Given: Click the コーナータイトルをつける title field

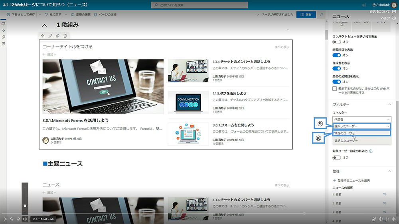Looking at the screenshot, I should (x=67, y=47).
